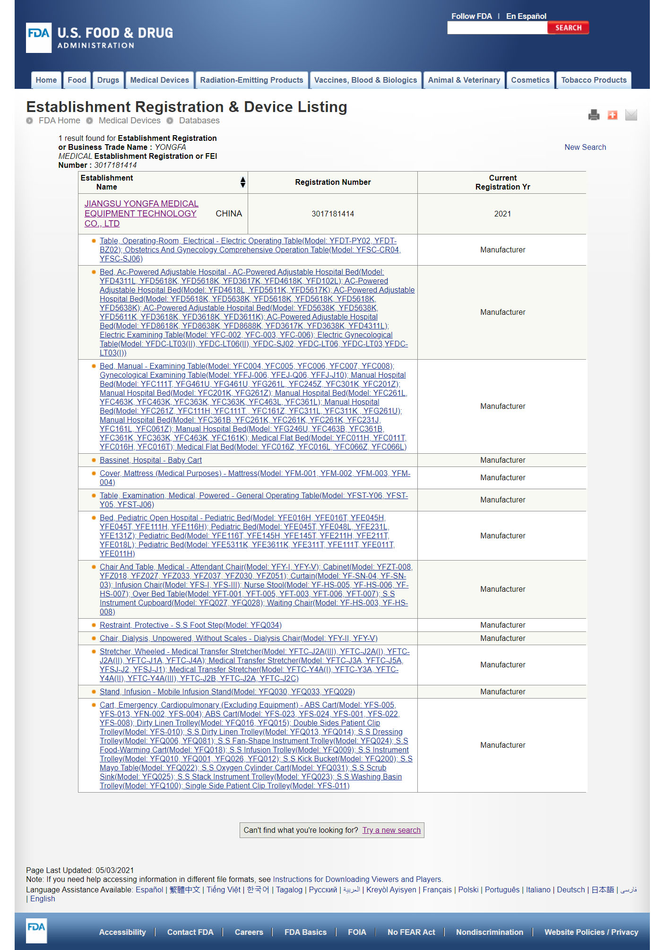Open Bed, Manual Examining Table listing
The height and width of the screenshot is (950, 665).
tap(253, 406)
